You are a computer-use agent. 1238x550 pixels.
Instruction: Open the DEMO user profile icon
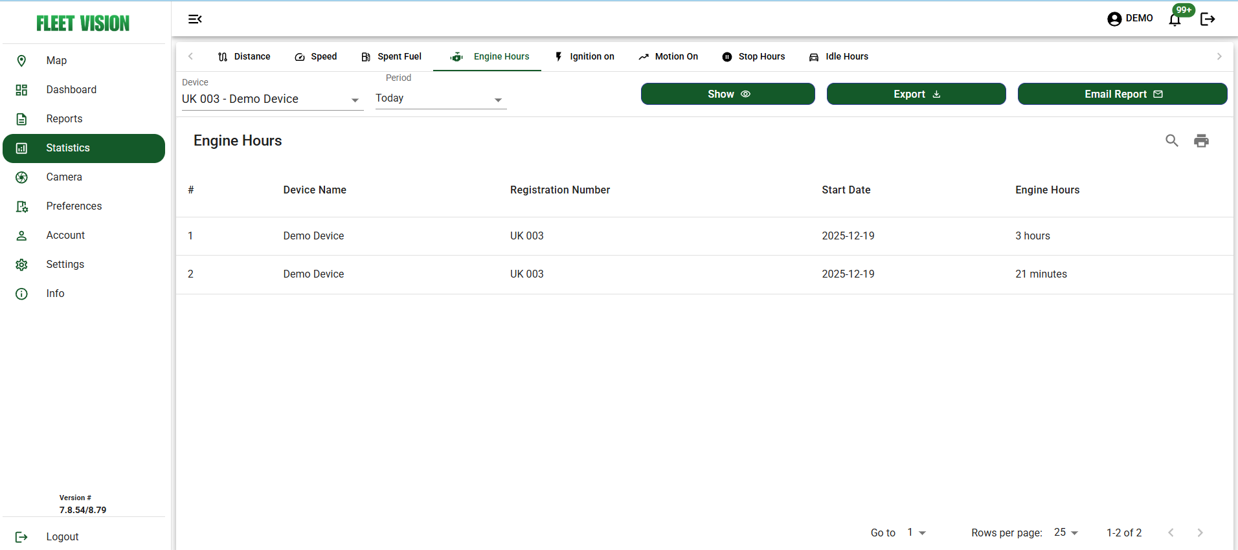point(1114,19)
